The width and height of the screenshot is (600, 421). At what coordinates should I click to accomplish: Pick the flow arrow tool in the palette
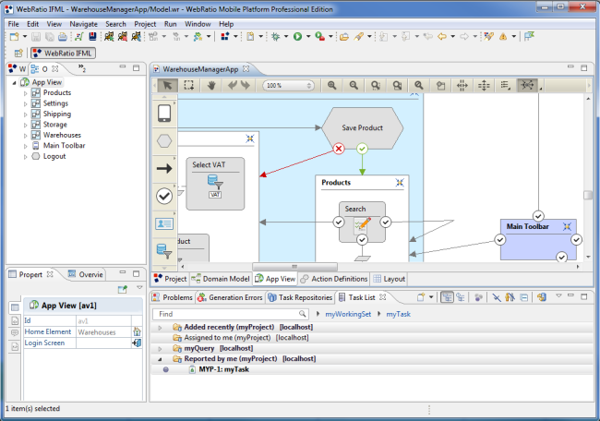coord(164,168)
